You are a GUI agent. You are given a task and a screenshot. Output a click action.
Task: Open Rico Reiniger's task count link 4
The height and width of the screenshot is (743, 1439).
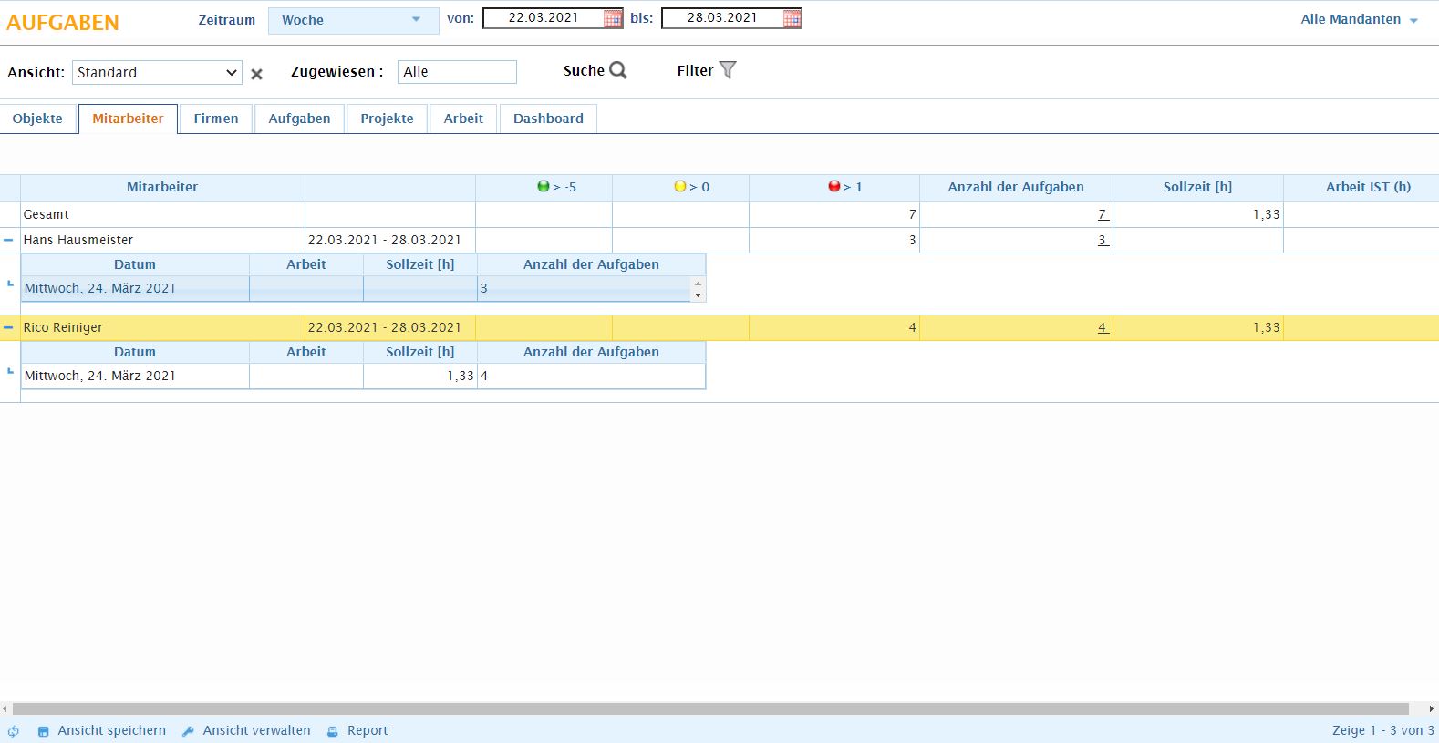pos(1103,327)
